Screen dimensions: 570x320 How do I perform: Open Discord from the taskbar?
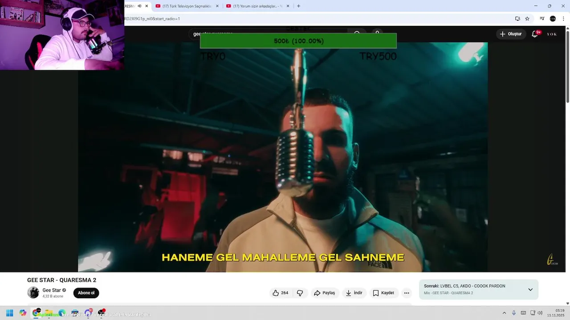click(x=88, y=313)
